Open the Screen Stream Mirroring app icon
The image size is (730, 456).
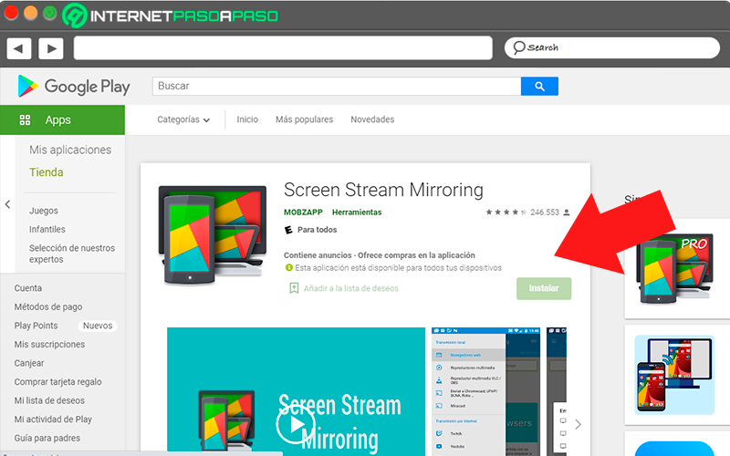(x=213, y=235)
